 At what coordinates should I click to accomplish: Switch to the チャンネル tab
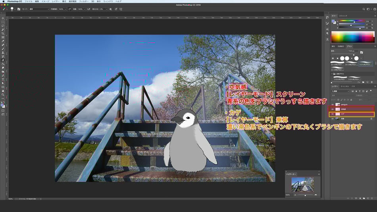tap(345, 86)
